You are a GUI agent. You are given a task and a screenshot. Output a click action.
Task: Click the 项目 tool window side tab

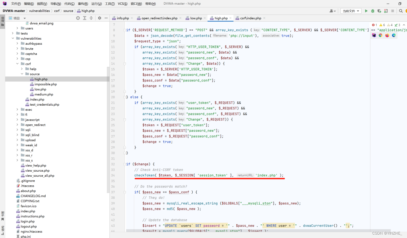coord(2,21)
